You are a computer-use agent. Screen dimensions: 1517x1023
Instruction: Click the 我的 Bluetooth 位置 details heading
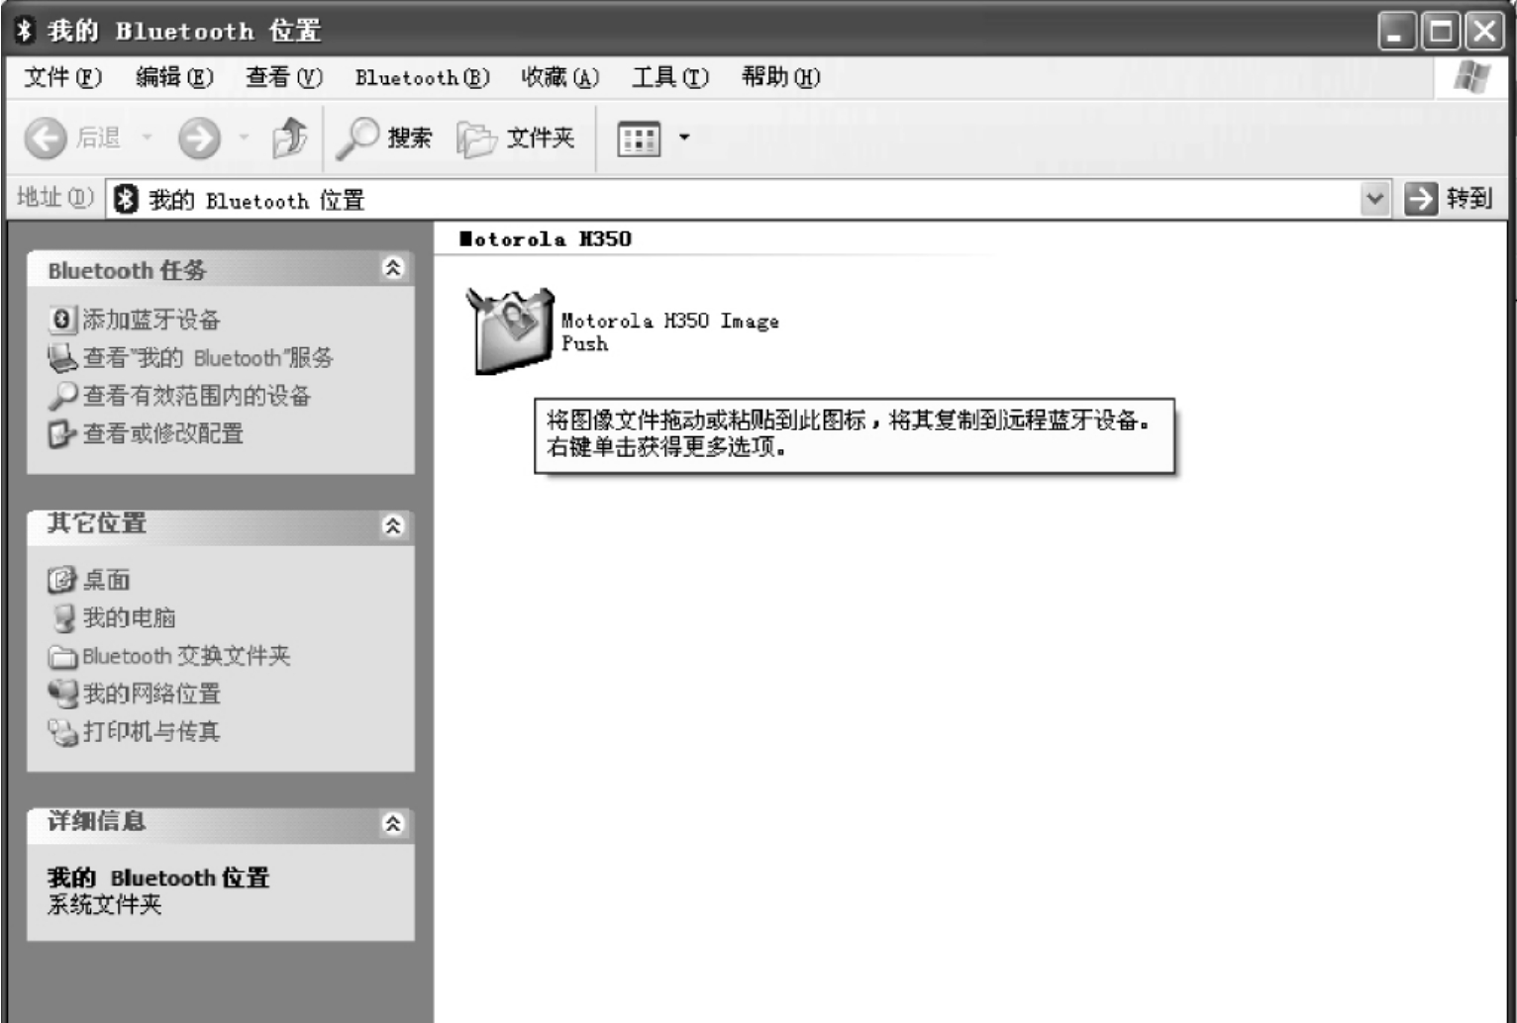point(158,879)
